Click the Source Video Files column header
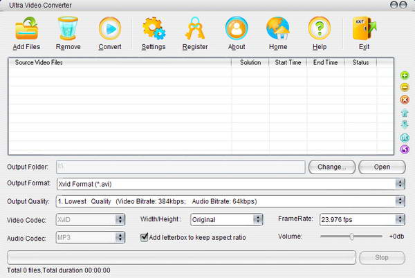Screen dimensions: 415x278 (120, 62)
